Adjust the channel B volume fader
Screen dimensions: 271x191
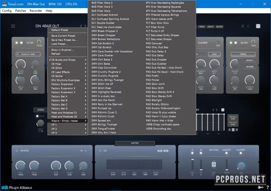[201, 164]
